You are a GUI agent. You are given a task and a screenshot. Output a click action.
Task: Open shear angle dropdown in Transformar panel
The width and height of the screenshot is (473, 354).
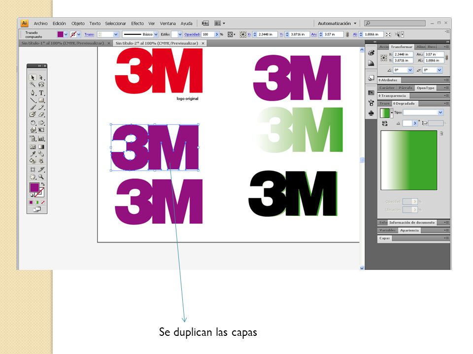pyautogui.click(x=439, y=70)
